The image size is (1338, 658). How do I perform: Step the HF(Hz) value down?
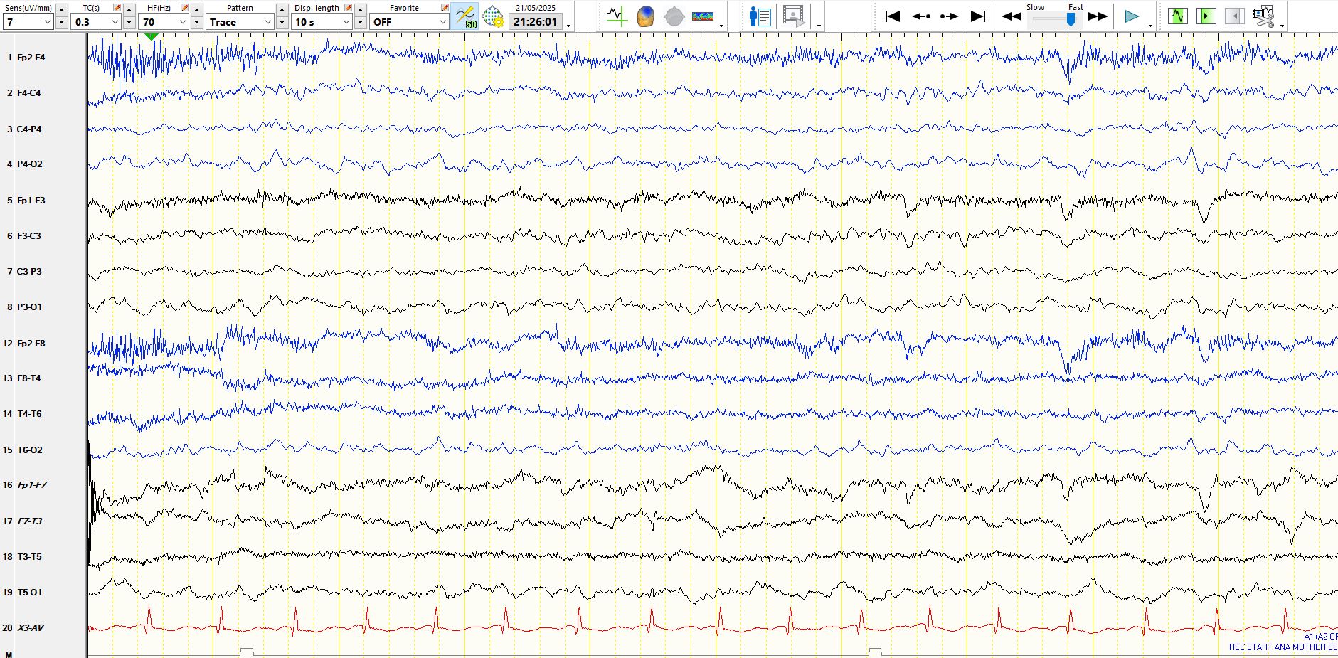[197, 22]
